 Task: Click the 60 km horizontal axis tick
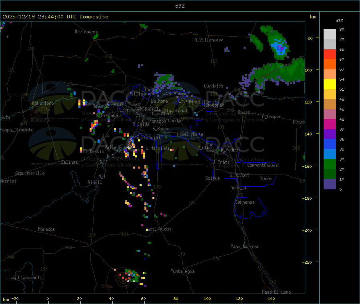[143, 298]
